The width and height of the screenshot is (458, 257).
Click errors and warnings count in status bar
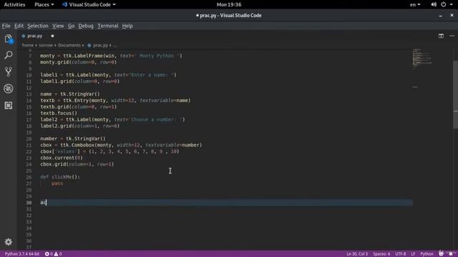click(x=53, y=254)
